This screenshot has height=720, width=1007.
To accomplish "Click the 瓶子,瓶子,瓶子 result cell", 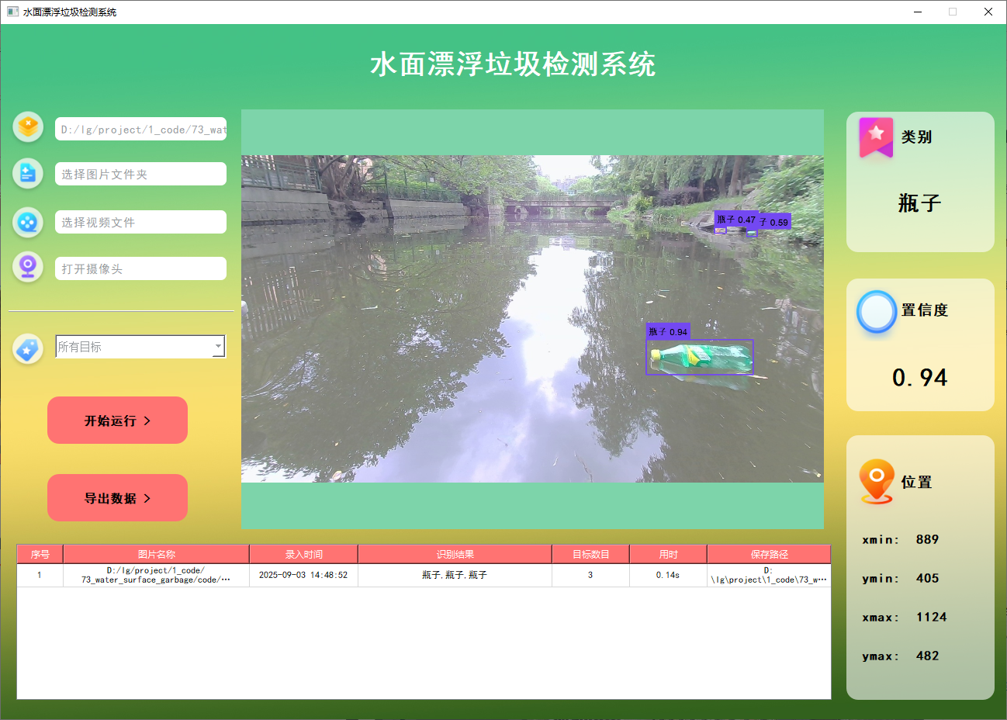I will [x=455, y=575].
